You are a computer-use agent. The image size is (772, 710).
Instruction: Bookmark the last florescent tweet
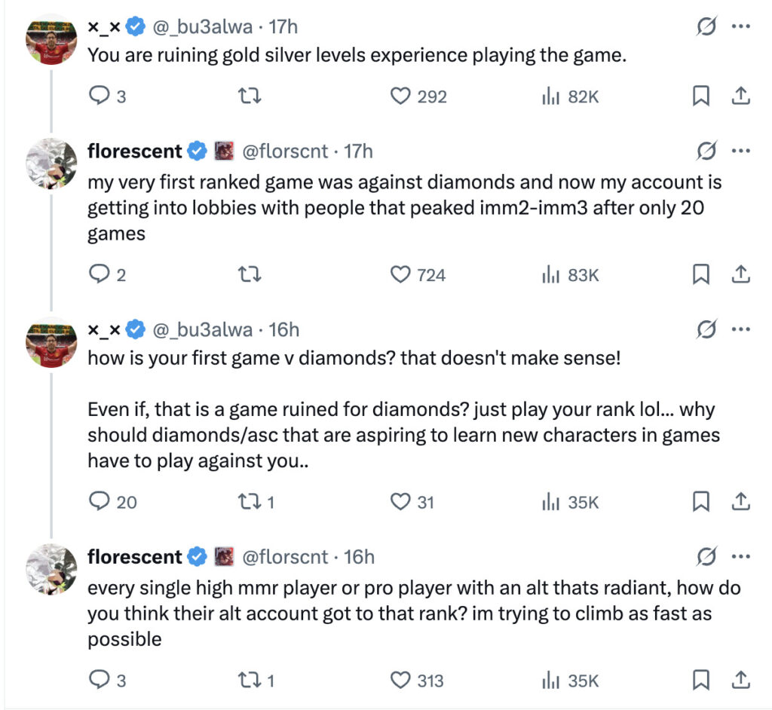(700, 681)
